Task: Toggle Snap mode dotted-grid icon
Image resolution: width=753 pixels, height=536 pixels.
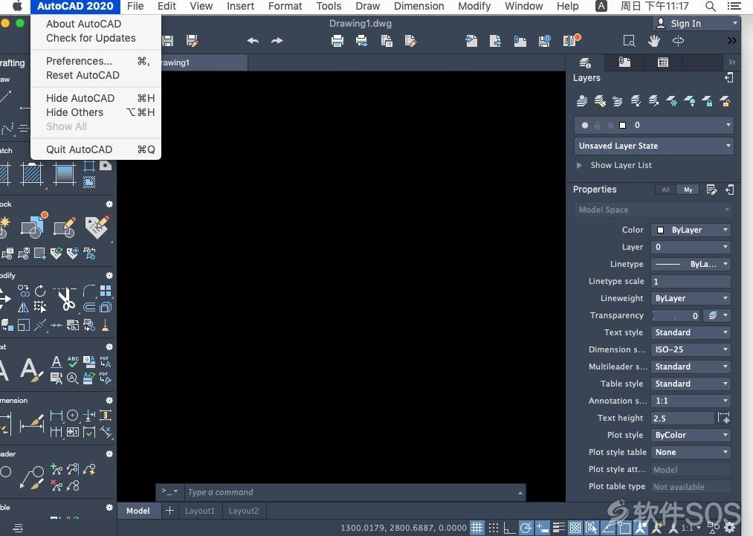Action: coord(493,528)
